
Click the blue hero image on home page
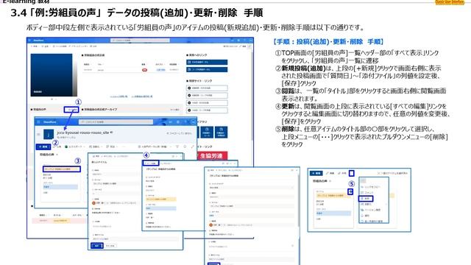tap(52, 75)
